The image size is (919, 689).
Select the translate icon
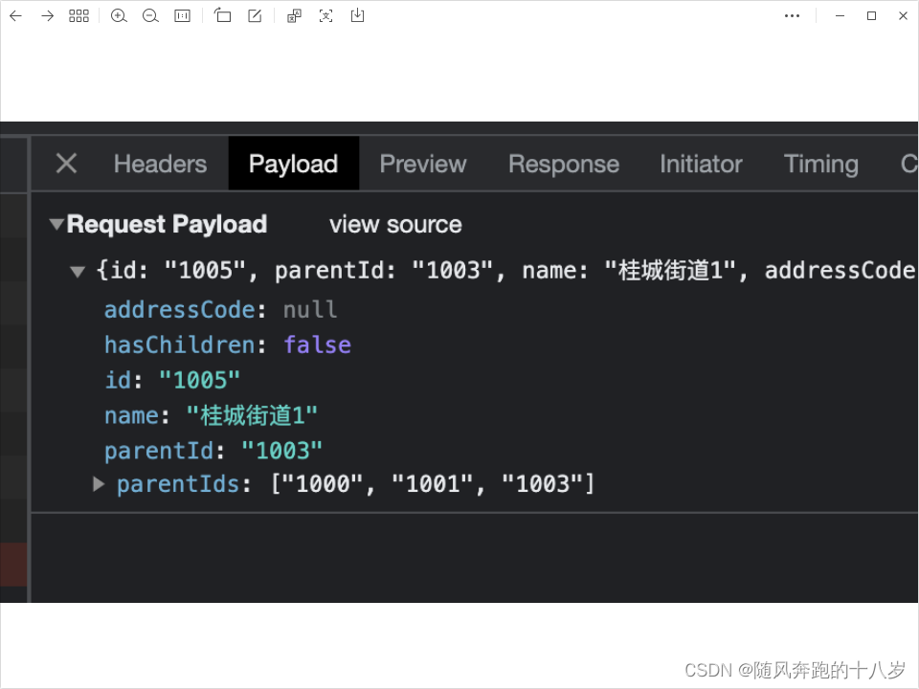tap(293, 15)
